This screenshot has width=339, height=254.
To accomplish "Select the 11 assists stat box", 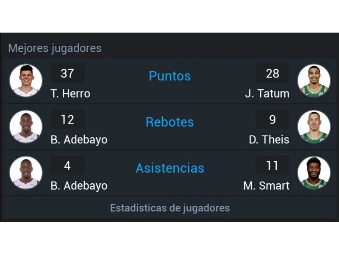I will click(x=272, y=165).
